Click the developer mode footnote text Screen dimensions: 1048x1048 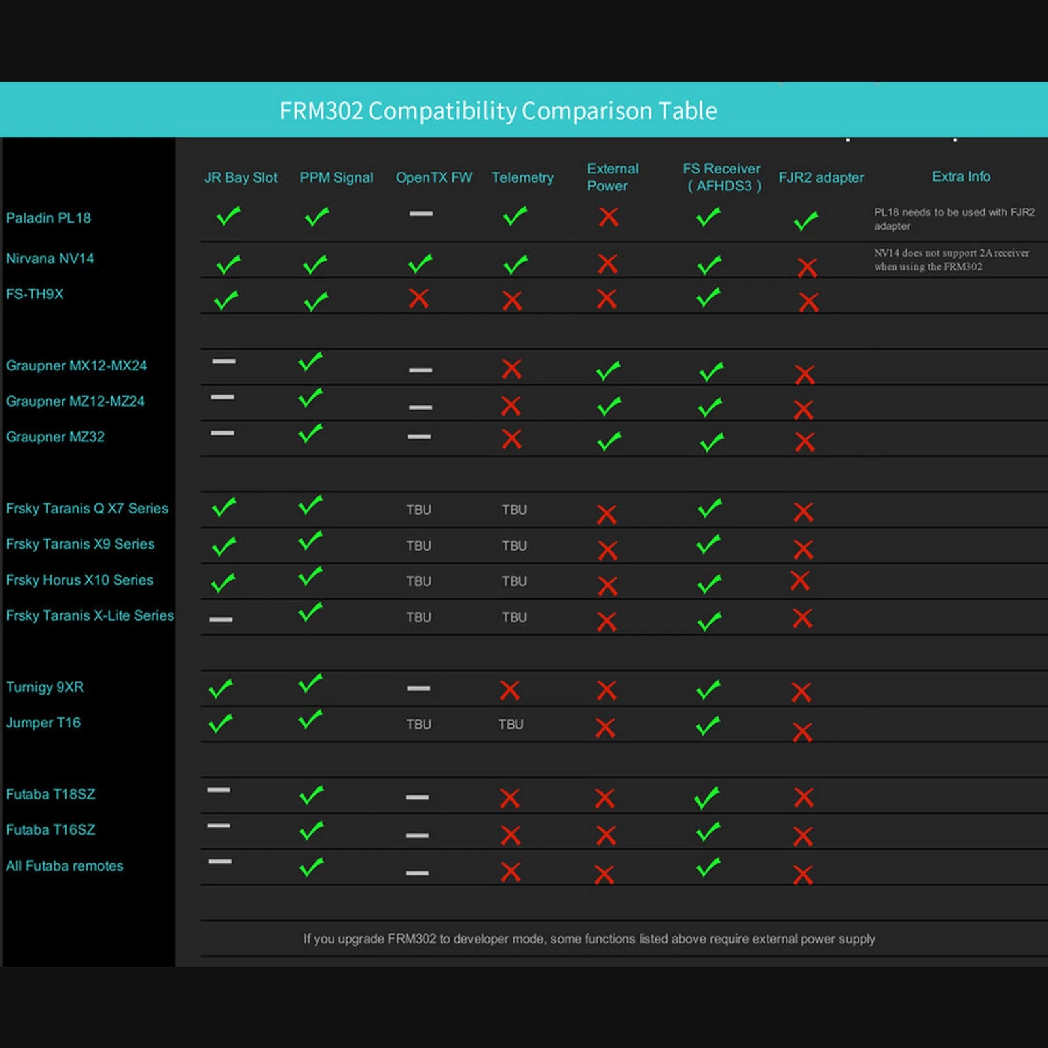click(x=589, y=939)
